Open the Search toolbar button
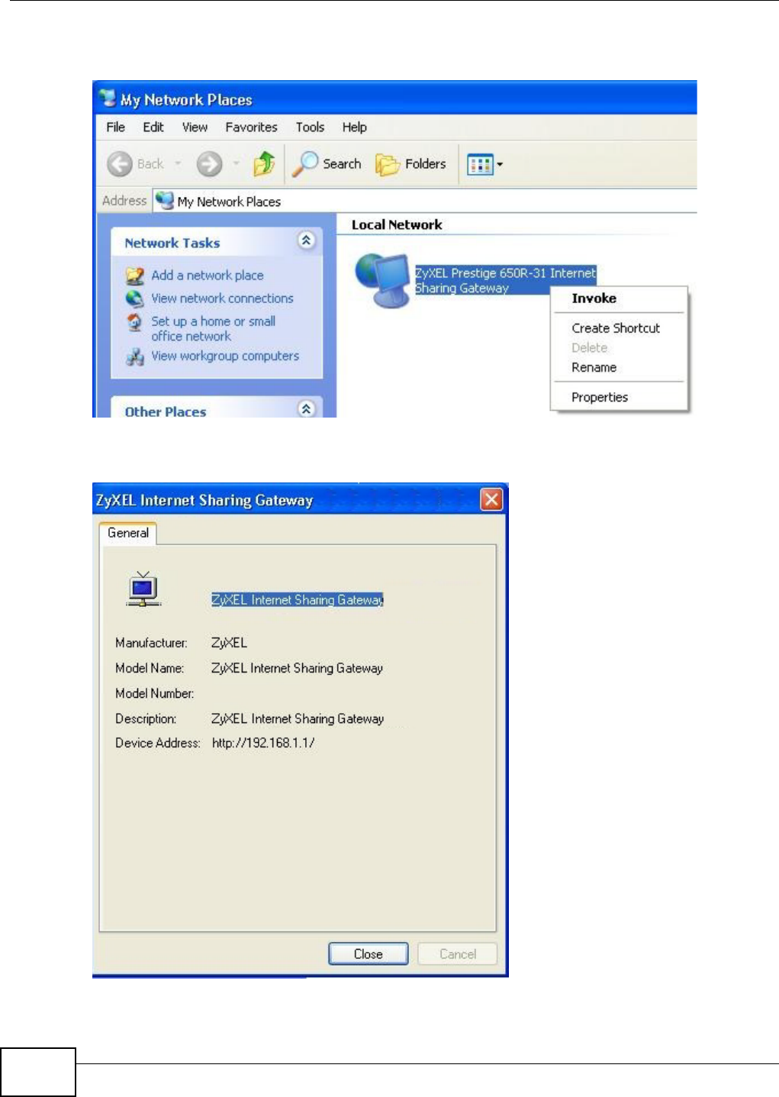The image size is (779, 1097). 327,163
